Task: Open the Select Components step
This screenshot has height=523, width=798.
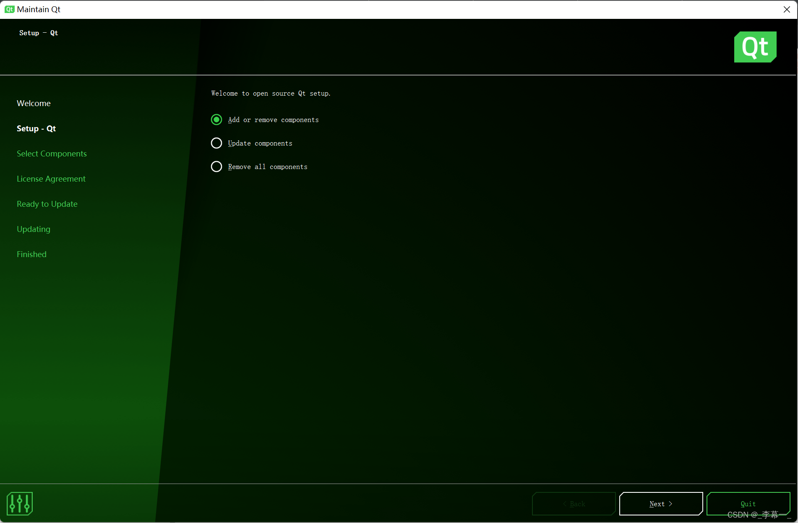Action: pos(52,154)
